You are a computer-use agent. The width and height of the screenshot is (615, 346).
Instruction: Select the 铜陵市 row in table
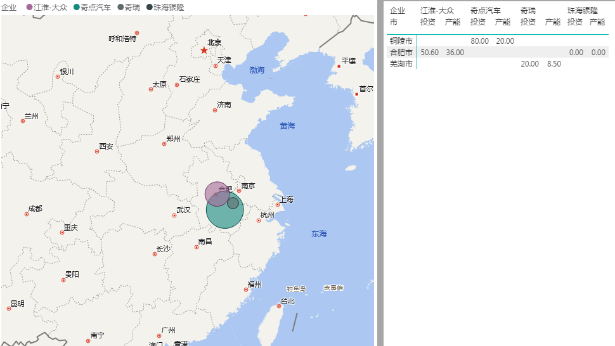pyautogui.click(x=401, y=41)
